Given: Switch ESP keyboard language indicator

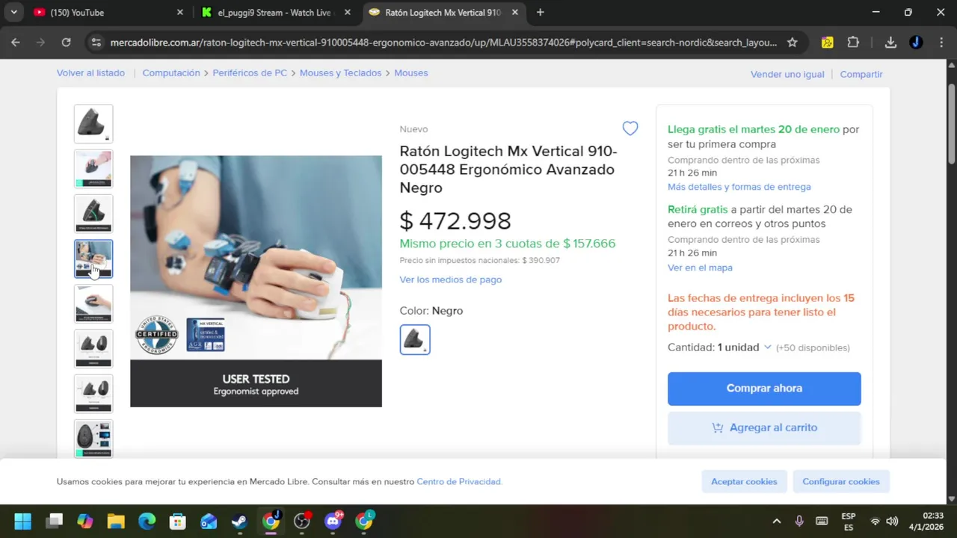Looking at the screenshot, I should point(849,521).
